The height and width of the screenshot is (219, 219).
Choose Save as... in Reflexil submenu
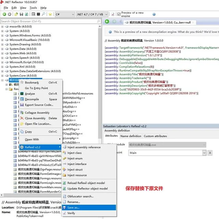click(x=89, y=208)
